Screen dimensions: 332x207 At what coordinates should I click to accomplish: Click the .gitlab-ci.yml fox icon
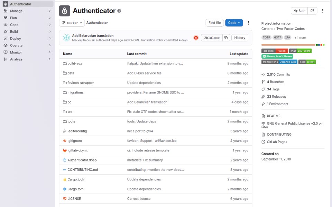(x=65, y=150)
